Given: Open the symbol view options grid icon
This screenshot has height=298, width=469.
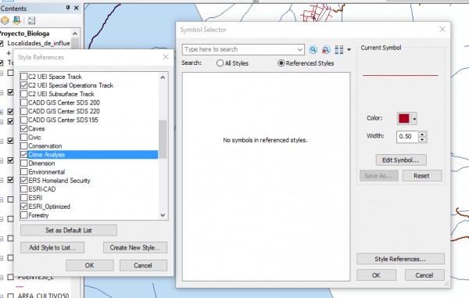Looking at the screenshot, I should click(339, 50).
